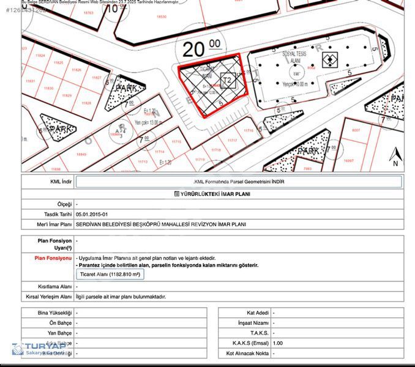
Task: Click the Yan Bahçe row label
Action: pos(59,333)
